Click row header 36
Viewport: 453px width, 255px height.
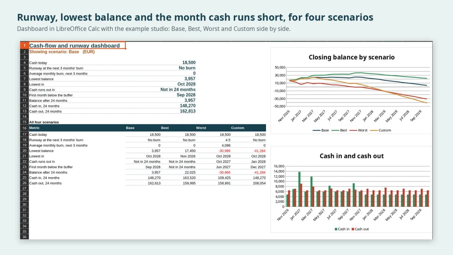(24, 237)
